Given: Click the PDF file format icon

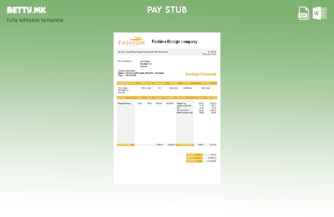Looking at the screenshot, I should click(304, 13).
